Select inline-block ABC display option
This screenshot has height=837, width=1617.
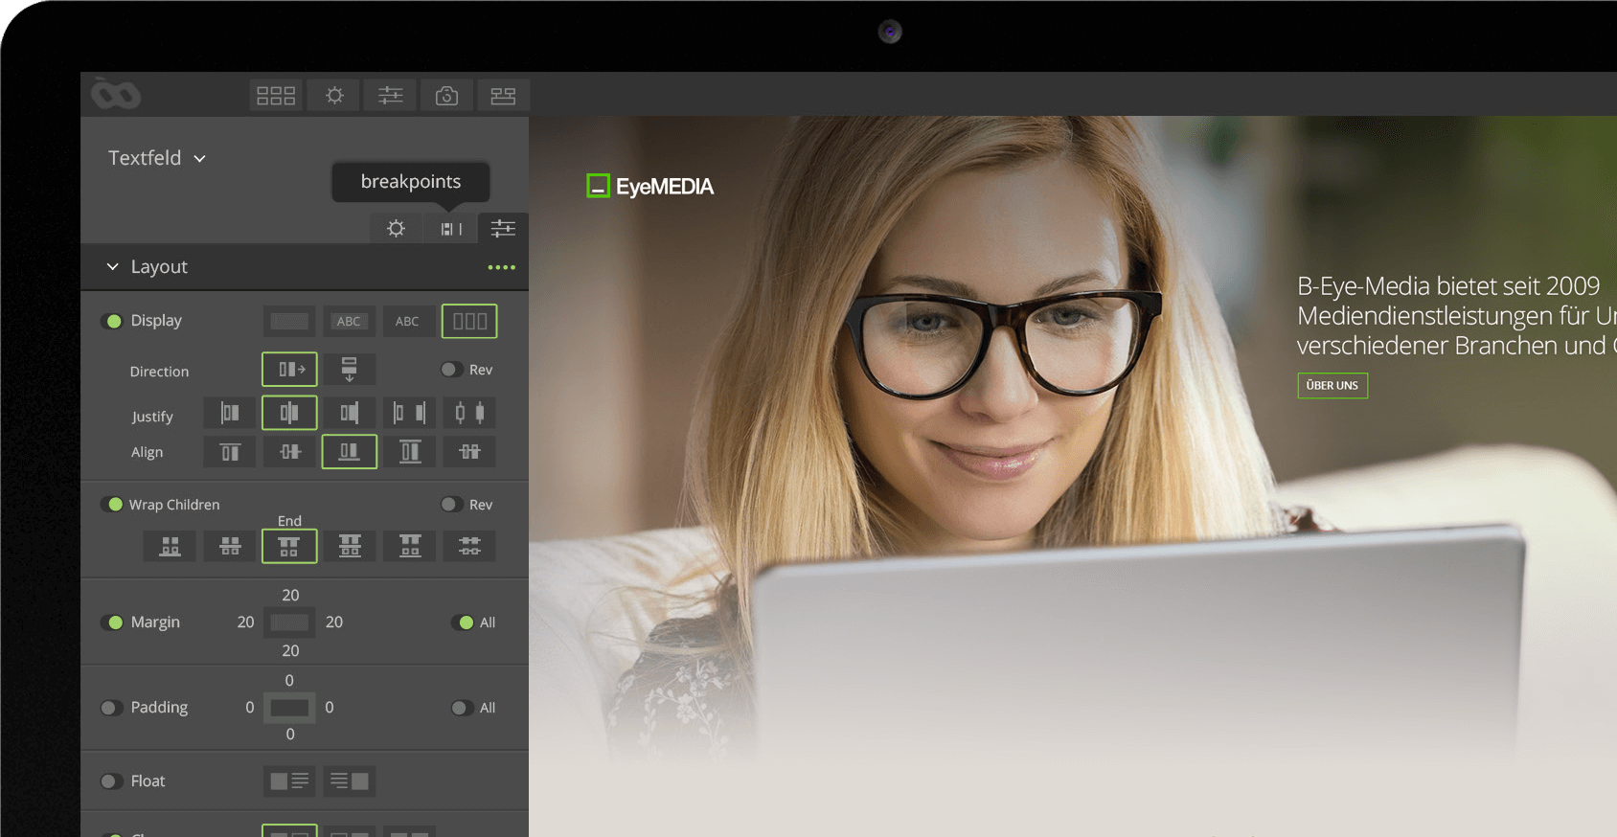(349, 321)
